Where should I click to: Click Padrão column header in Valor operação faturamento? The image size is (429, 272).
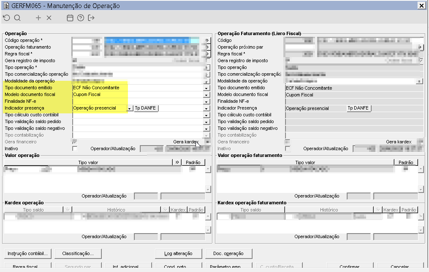pyautogui.click(x=406, y=162)
